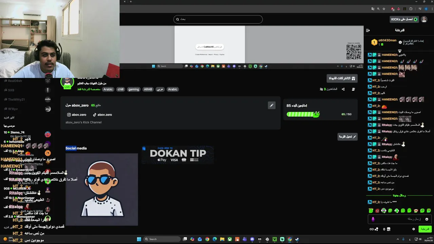Open the browser new tab plus button
434x244 pixels.
point(131,2)
